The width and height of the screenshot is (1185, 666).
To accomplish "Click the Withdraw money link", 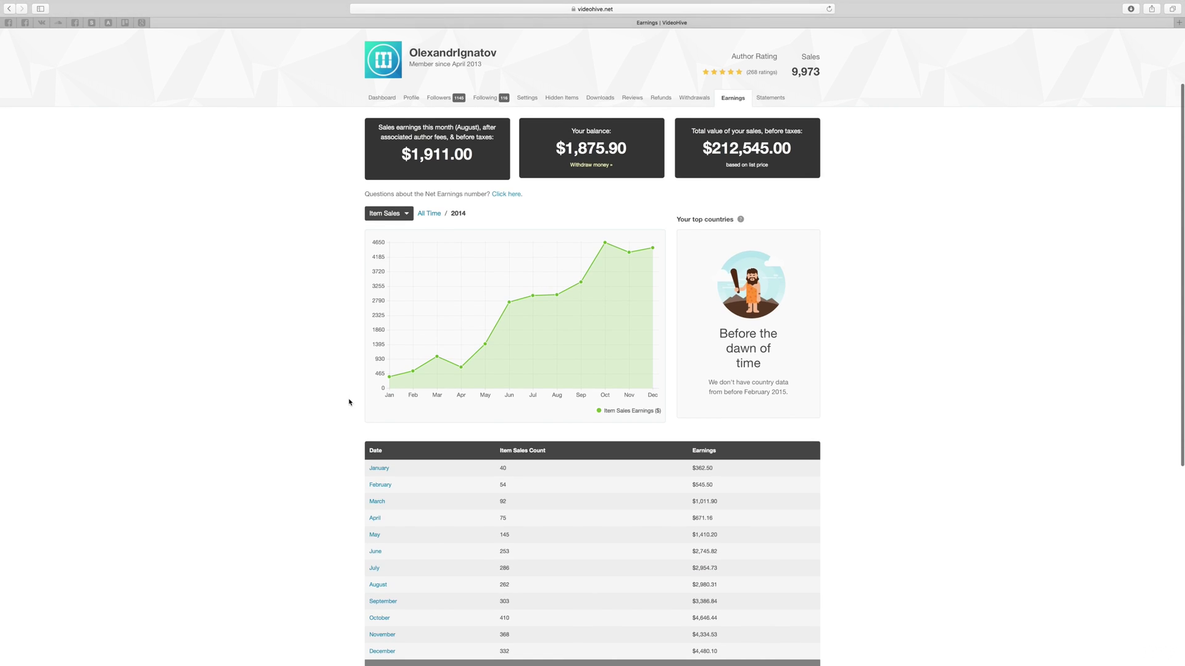I will [591, 165].
